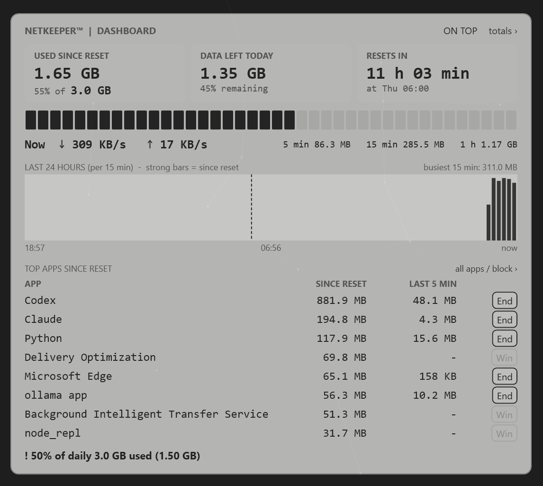Click the RESETS IN card
This screenshot has height=486, width=543.
pyautogui.click(x=437, y=73)
